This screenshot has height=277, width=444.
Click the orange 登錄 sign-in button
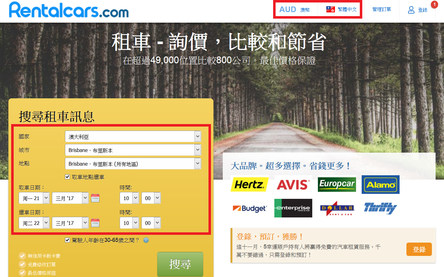tap(419, 249)
